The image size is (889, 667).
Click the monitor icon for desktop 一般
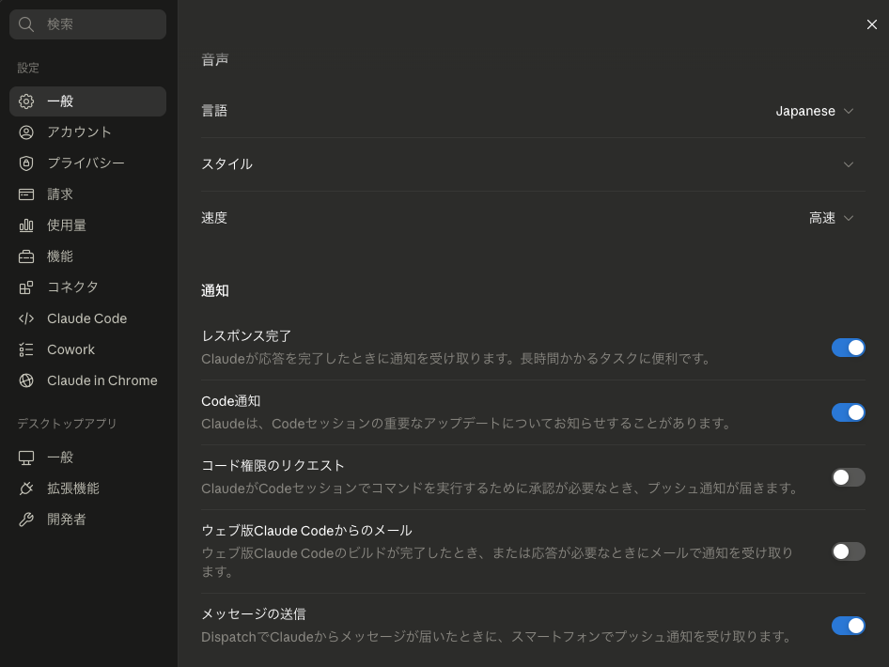(26, 458)
